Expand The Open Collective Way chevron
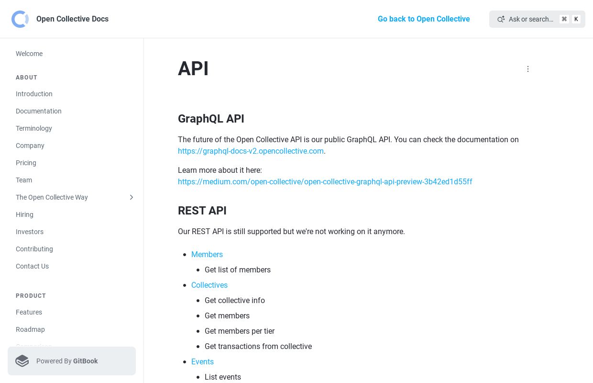Image resolution: width=593 pixels, height=383 pixels. (x=132, y=197)
